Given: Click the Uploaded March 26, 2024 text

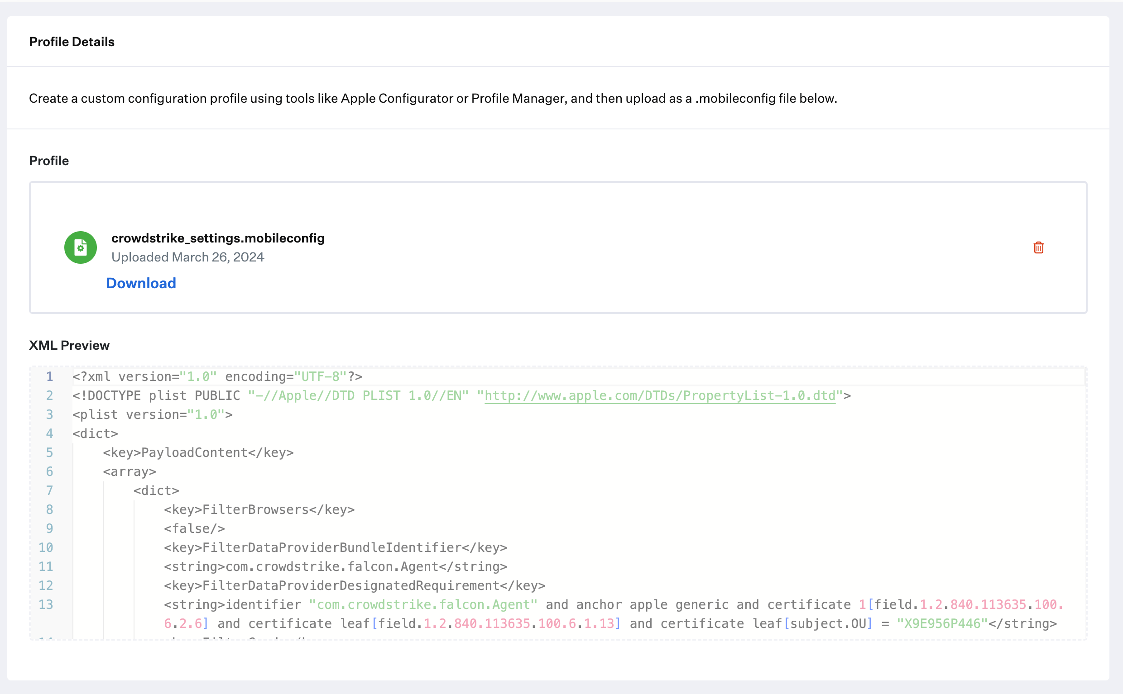Looking at the screenshot, I should 188,257.
